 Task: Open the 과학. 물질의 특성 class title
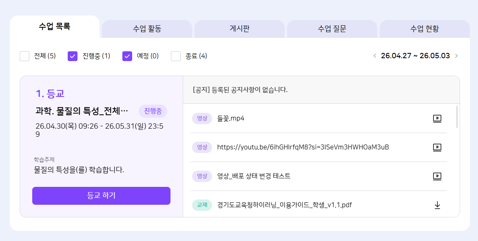click(x=82, y=111)
